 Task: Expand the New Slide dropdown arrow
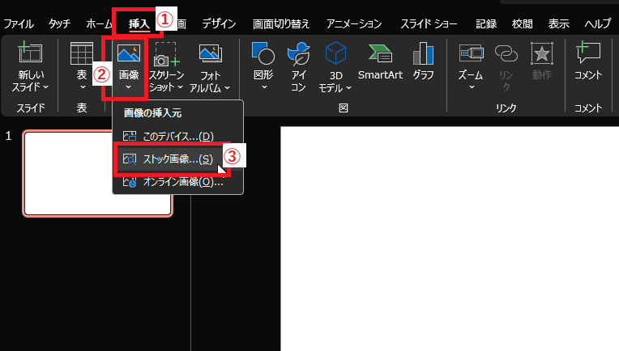coord(45,87)
